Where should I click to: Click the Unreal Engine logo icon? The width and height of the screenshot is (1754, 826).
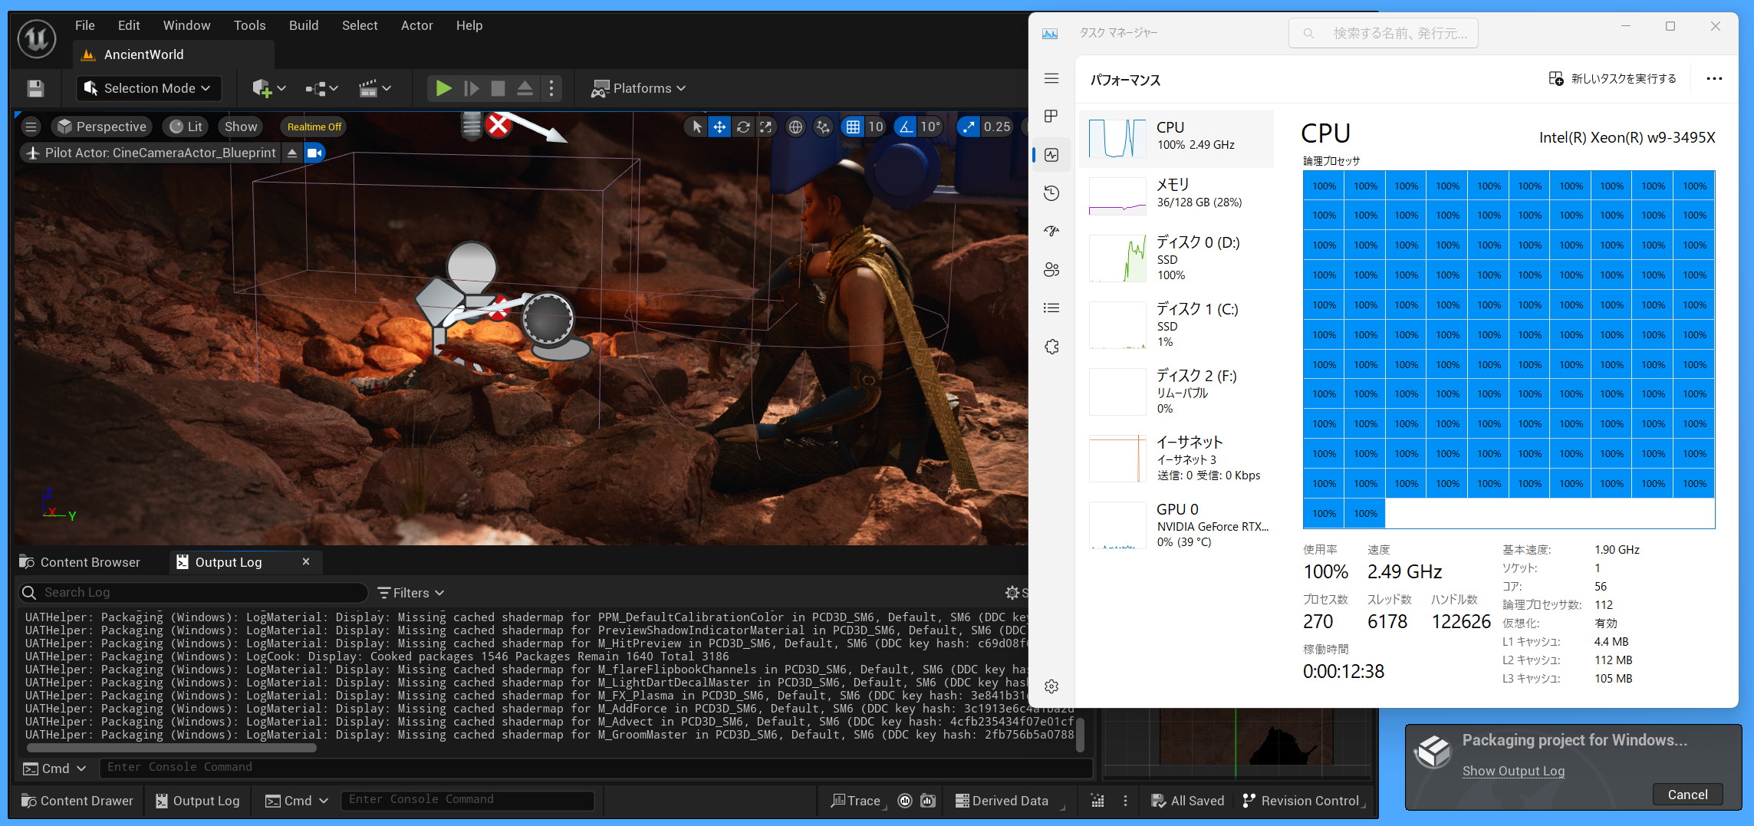point(37,38)
